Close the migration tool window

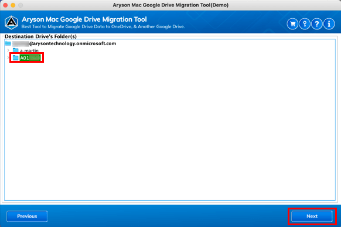coord(5,5)
